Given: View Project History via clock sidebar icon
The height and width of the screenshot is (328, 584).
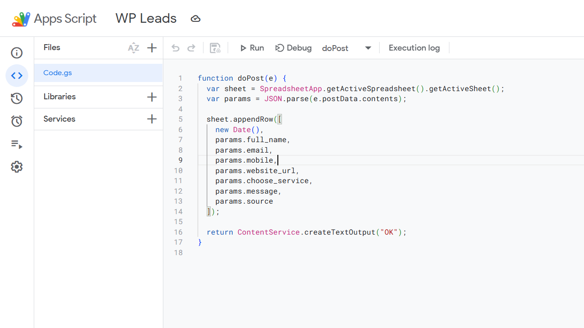Looking at the screenshot, I should tap(17, 98).
